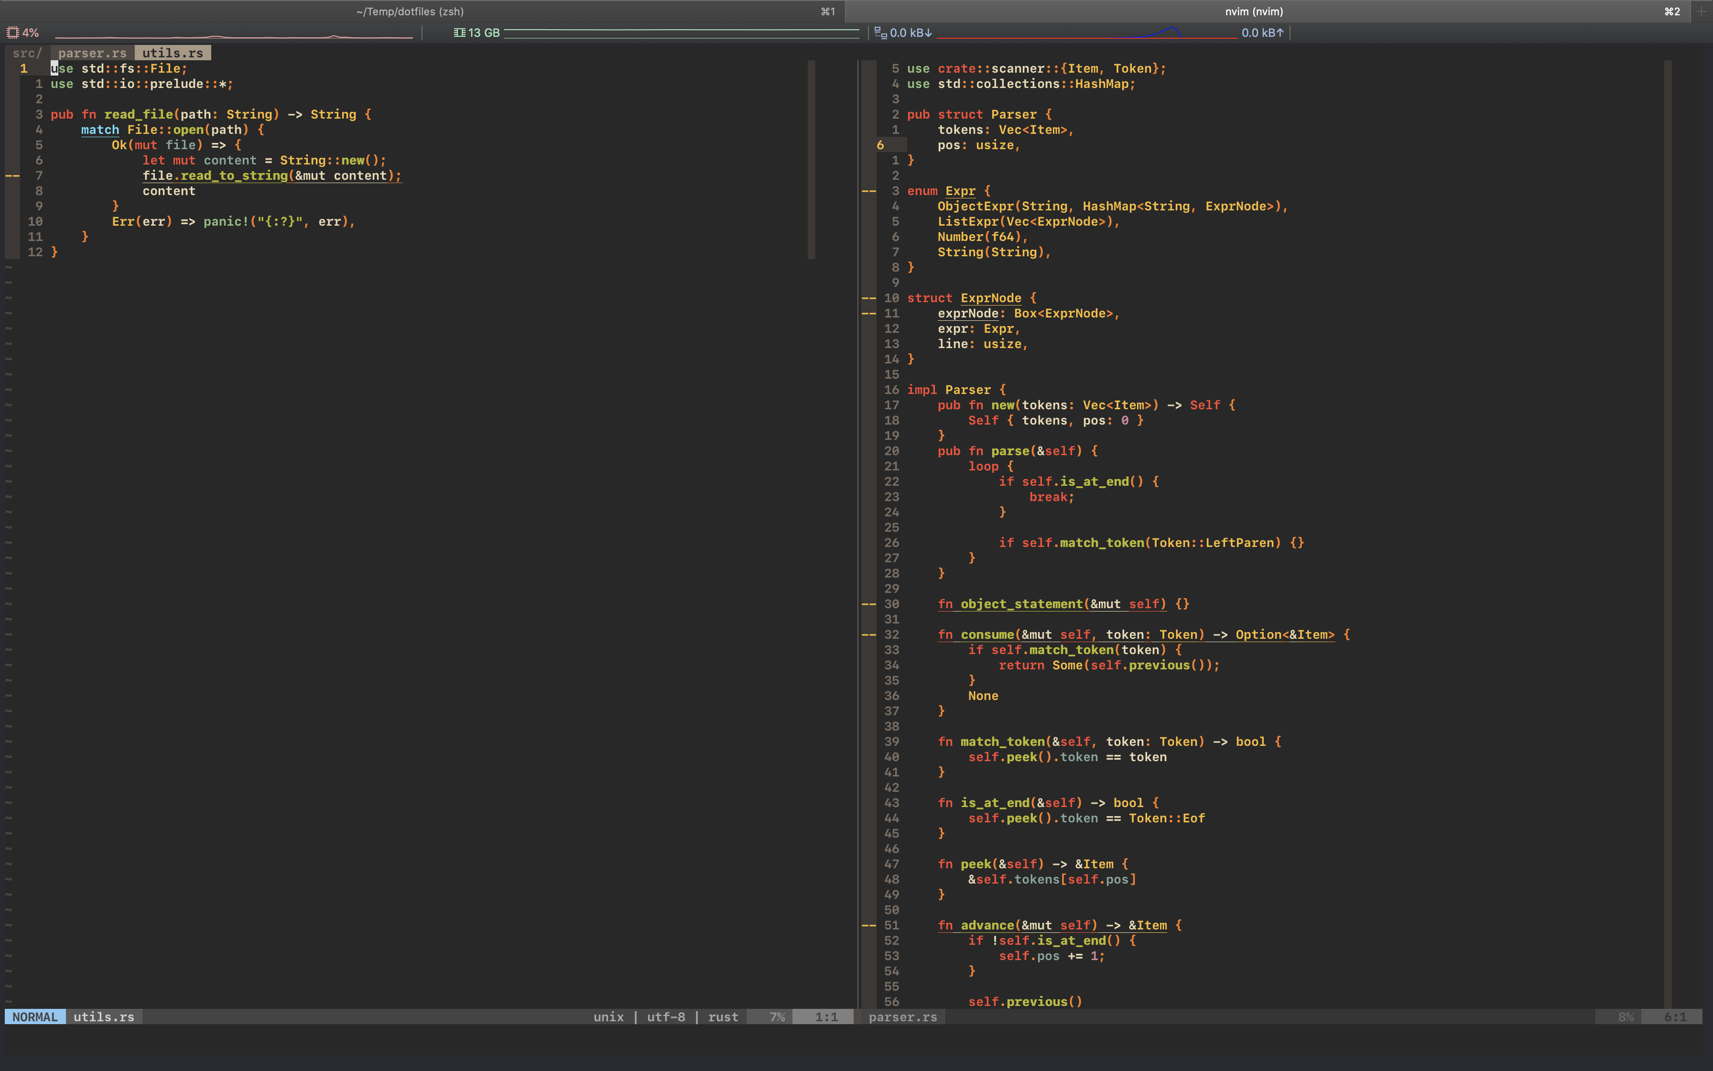Click warning sign beside enum Expr line

868,191
